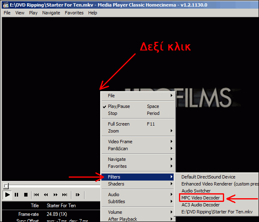Expand the After Playback submenu

(138, 219)
